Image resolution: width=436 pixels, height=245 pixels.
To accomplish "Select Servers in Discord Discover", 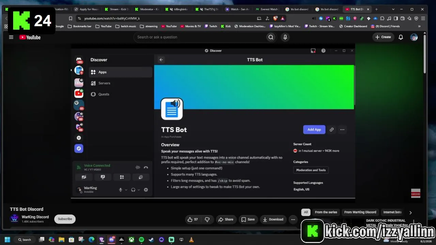I will tap(121, 83).
